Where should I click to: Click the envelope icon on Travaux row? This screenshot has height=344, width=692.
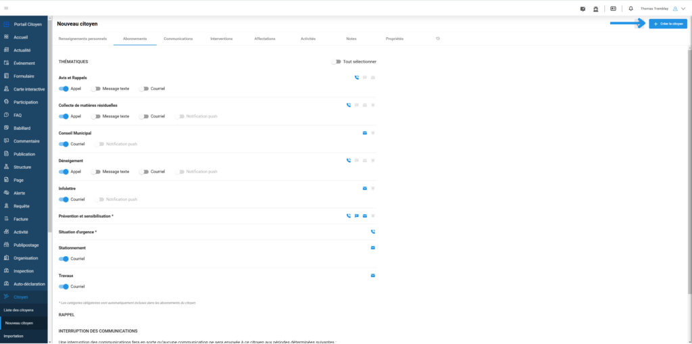(373, 276)
